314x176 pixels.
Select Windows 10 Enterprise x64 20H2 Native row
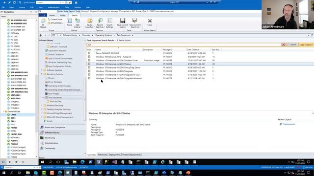coord(200,64)
